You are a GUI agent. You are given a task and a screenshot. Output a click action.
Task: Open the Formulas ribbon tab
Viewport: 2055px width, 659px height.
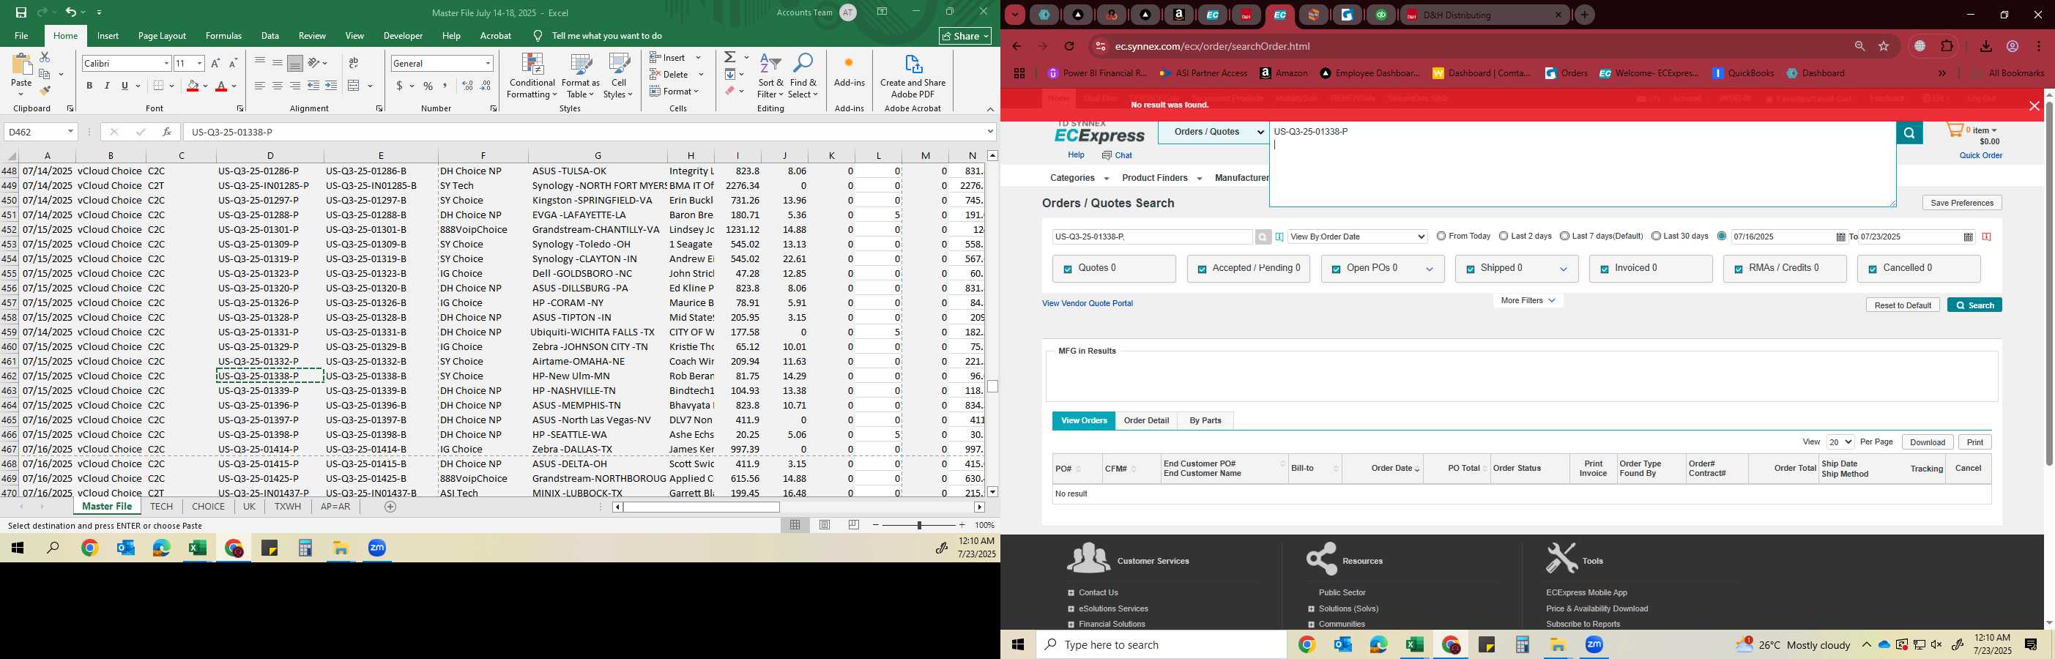click(223, 36)
